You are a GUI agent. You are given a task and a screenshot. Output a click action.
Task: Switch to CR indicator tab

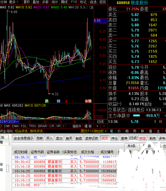click(x=52, y=126)
